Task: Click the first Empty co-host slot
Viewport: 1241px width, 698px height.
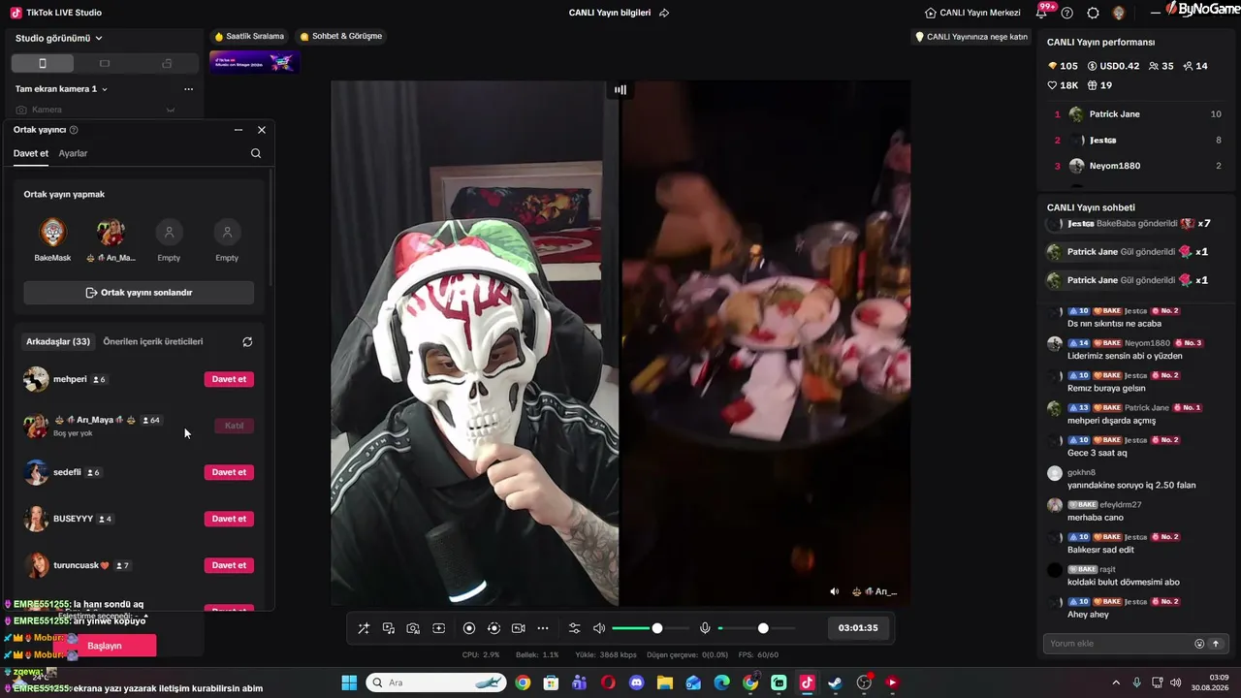Action: pyautogui.click(x=169, y=233)
